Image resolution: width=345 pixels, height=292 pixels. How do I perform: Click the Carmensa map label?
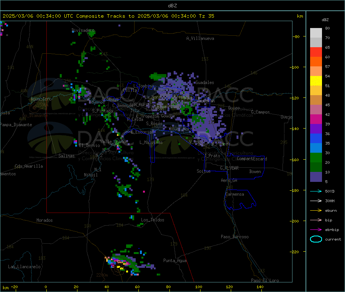pyautogui.click(x=235, y=194)
